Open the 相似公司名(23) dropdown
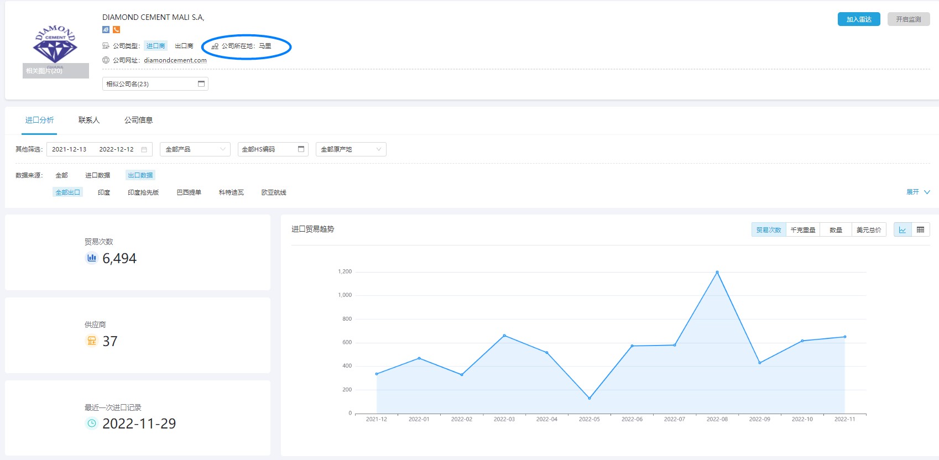The image size is (939, 460). click(155, 84)
